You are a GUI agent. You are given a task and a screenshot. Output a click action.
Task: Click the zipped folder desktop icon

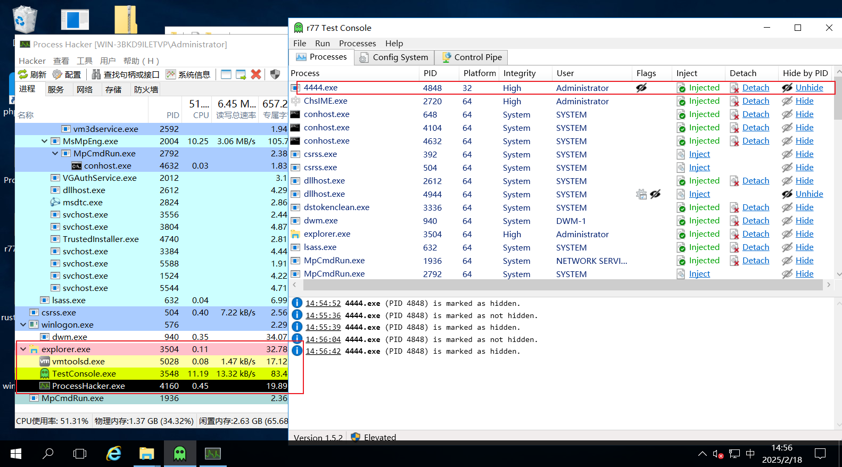[126, 20]
